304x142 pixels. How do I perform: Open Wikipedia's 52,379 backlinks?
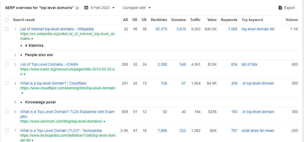click(161, 29)
